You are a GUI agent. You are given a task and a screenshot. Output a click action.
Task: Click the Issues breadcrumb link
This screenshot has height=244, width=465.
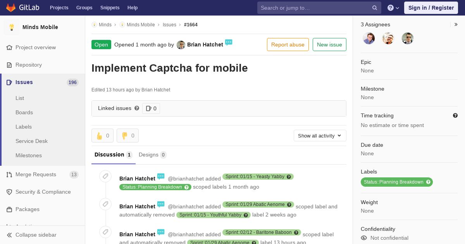tap(169, 25)
